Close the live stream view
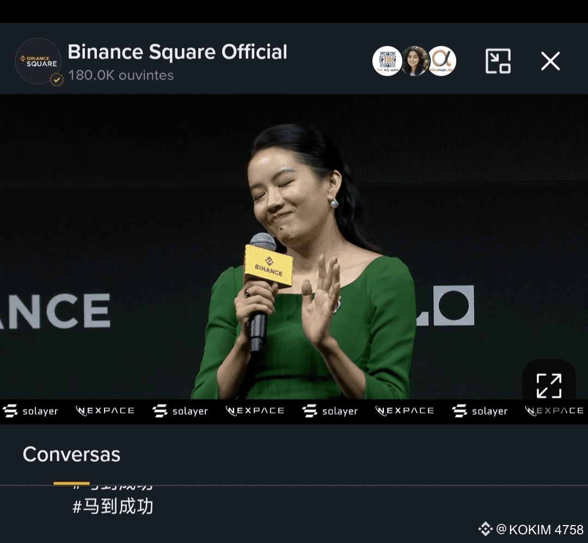This screenshot has width=588, height=543. pyautogui.click(x=550, y=61)
